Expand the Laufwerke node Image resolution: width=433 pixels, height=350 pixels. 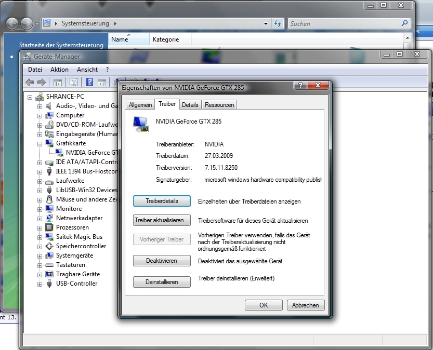40,181
